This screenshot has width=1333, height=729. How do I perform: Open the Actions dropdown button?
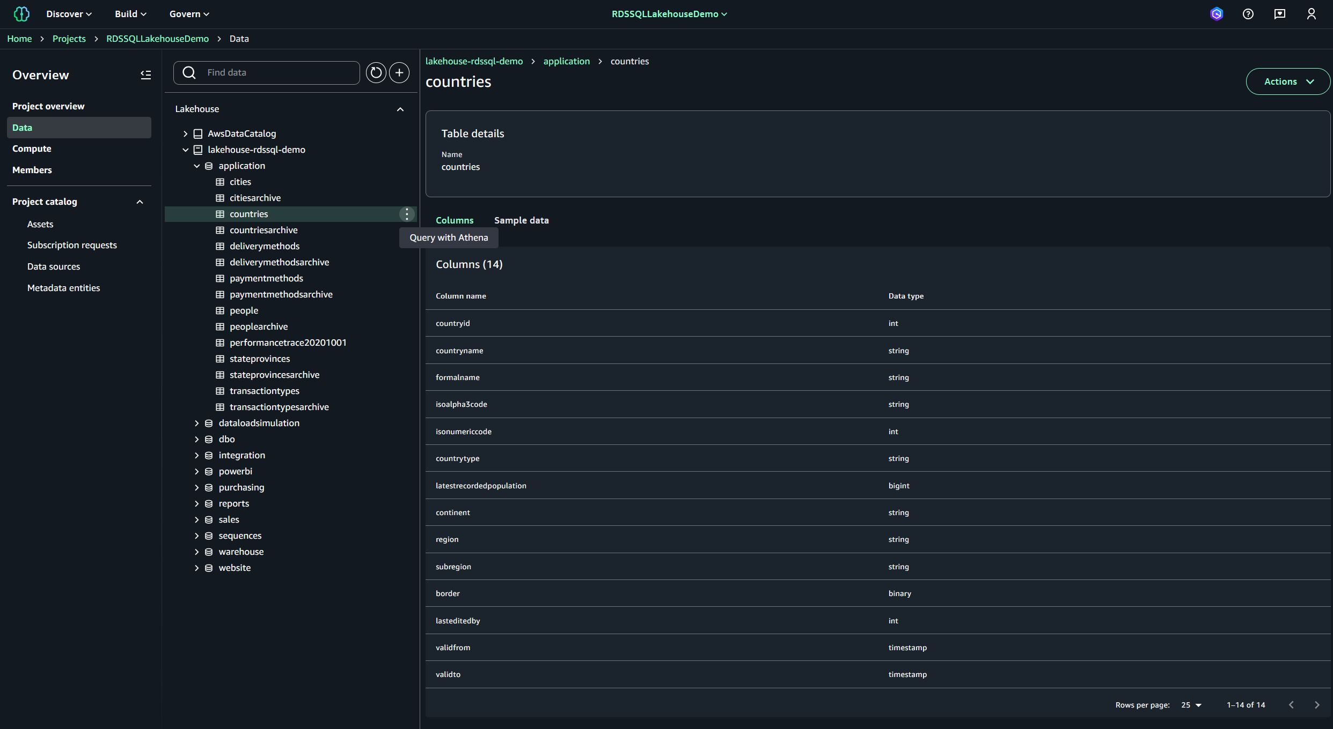(x=1287, y=81)
